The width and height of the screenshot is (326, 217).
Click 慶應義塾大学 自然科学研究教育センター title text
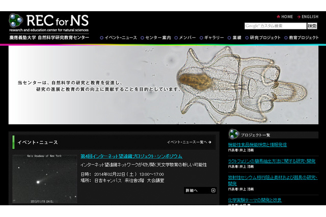49,38
